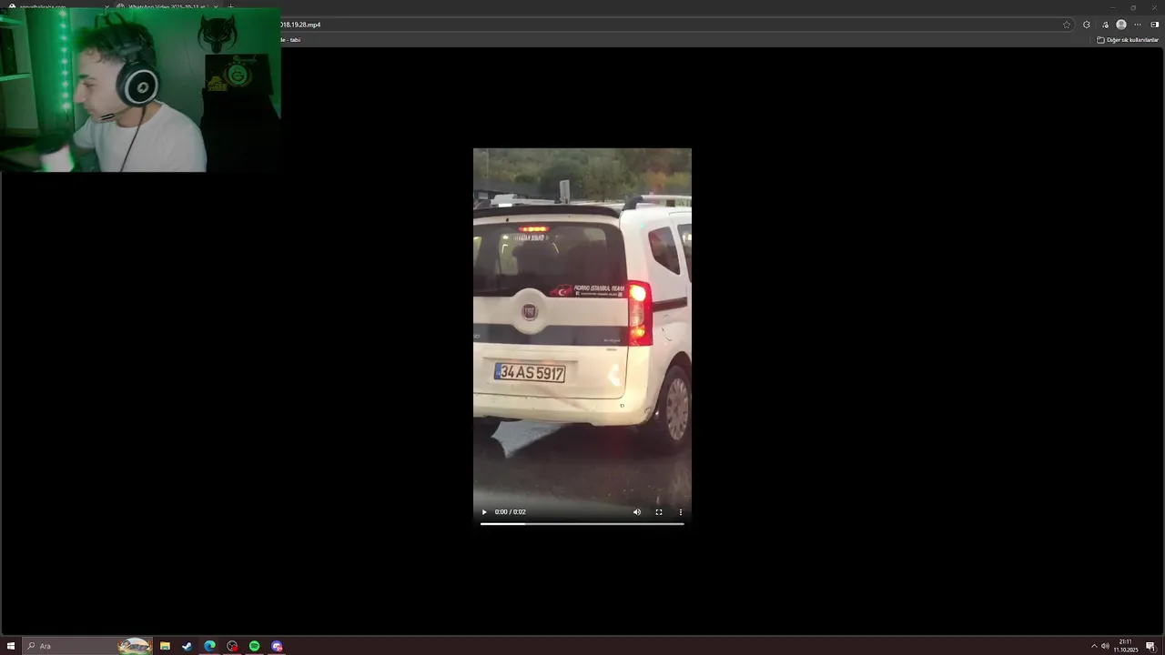Open the Discord taskbar icon
Viewport: 1165px width, 655px height.
pos(277,646)
